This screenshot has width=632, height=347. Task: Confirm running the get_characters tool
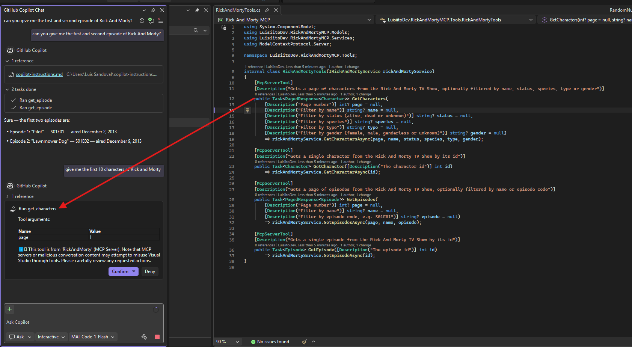120,272
